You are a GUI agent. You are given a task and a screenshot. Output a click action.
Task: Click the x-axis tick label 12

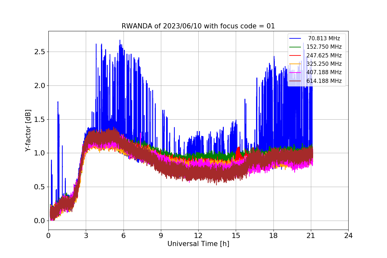point(198,236)
